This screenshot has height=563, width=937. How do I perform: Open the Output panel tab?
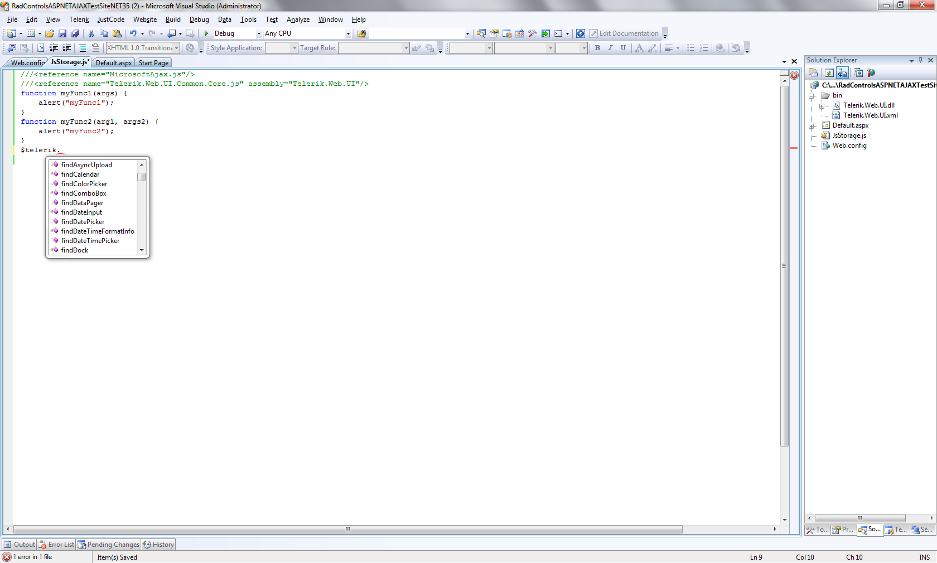(x=20, y=545)
